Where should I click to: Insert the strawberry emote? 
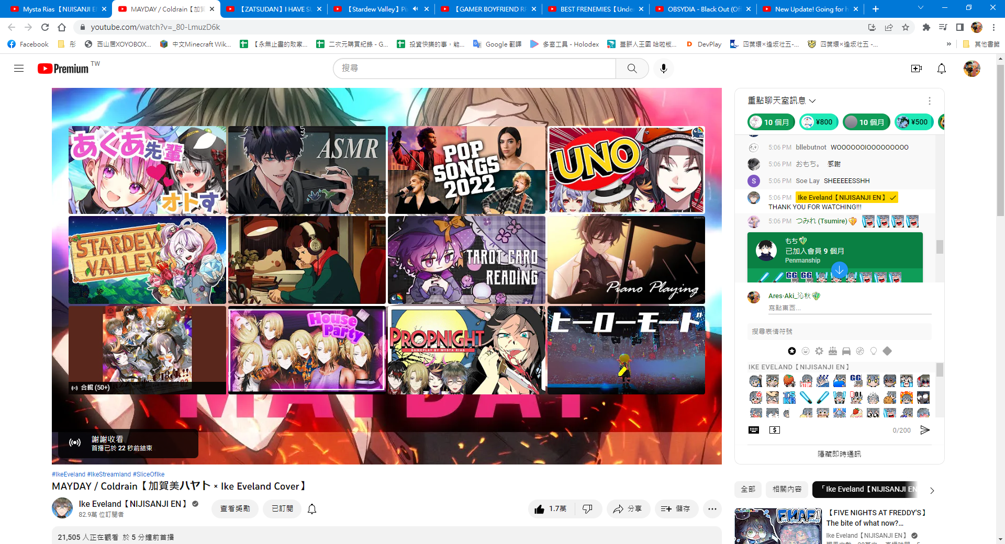pos(789,380)
